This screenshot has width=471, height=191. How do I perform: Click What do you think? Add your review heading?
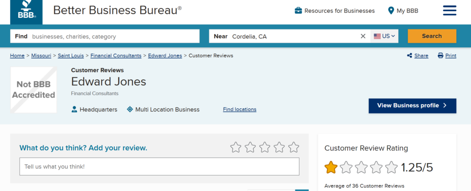[83, 148]
